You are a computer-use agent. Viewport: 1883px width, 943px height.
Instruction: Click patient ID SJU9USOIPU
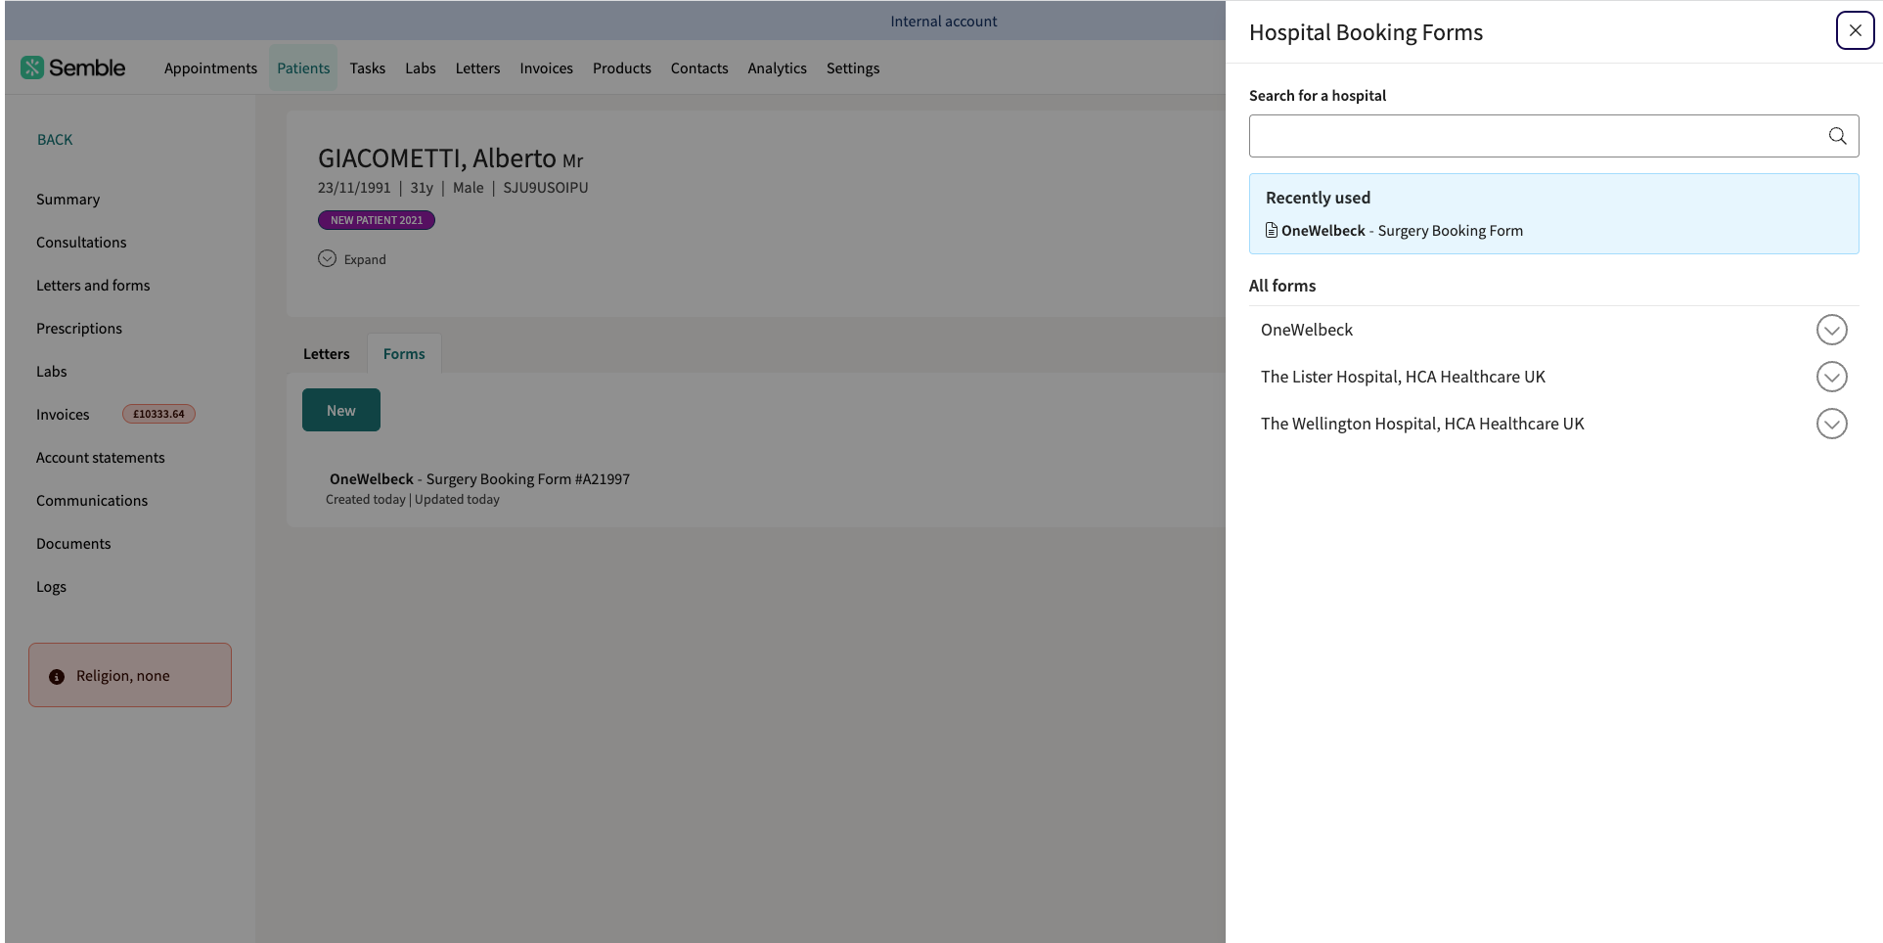point(546,188)
